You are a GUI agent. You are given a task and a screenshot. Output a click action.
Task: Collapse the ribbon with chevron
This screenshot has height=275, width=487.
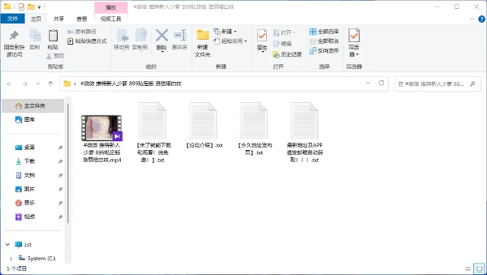(472, 19)
